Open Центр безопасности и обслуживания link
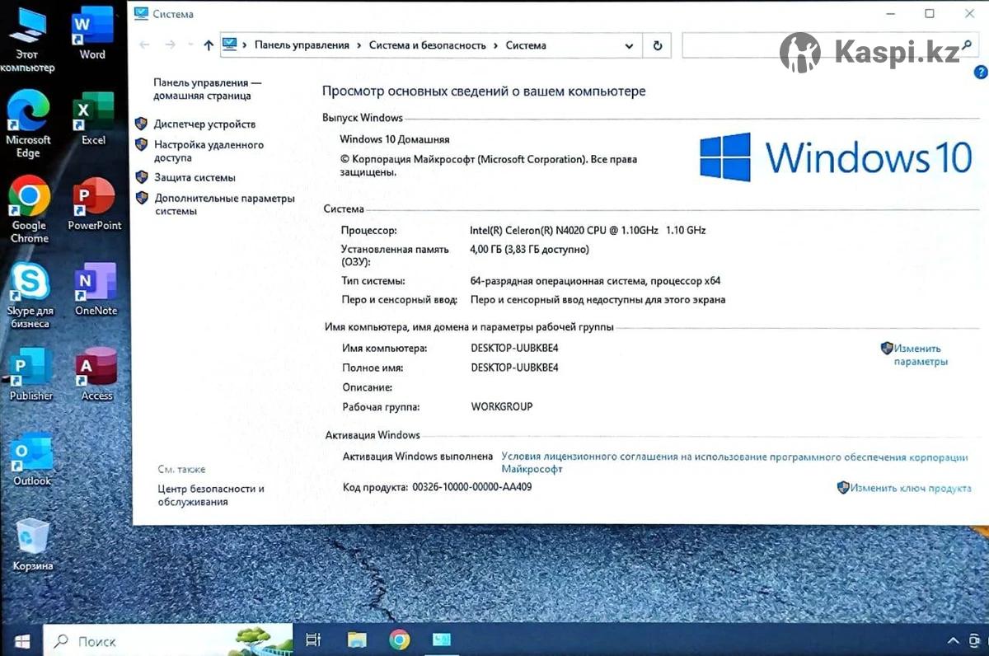 click(211, 495)
